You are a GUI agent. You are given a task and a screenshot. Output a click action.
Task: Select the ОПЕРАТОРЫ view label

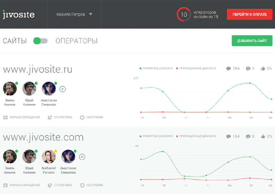click(x=76, y=41)
